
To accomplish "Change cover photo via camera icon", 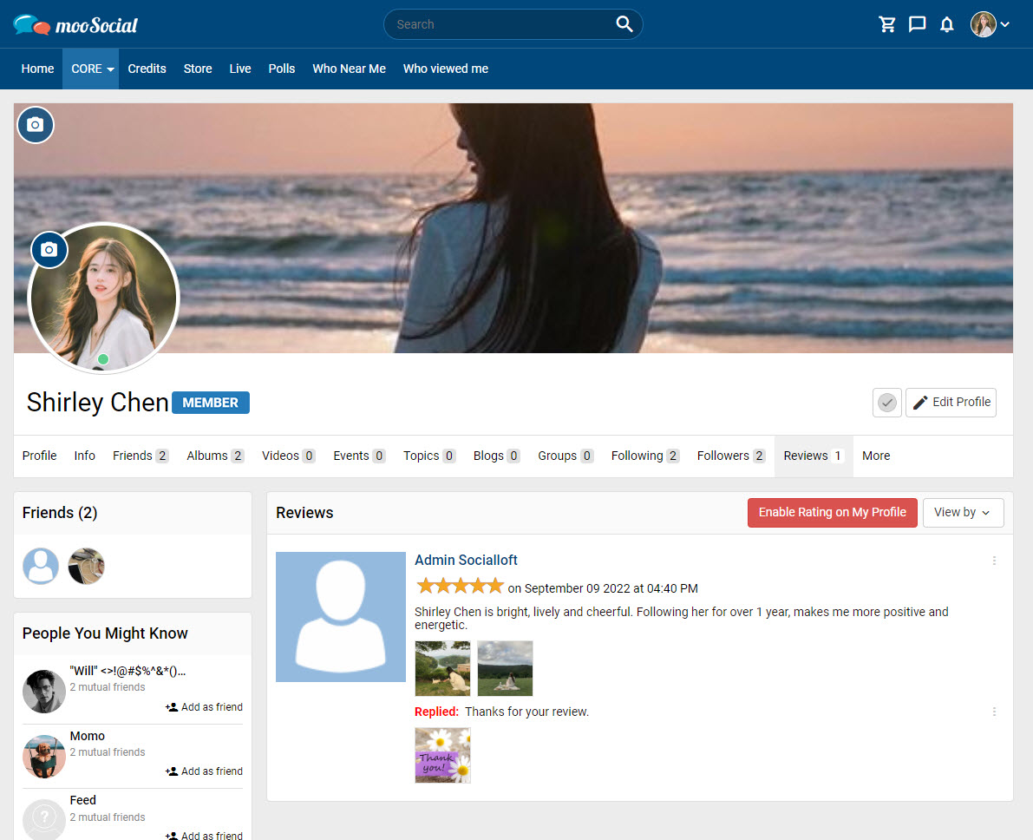I will coord(36,125).
